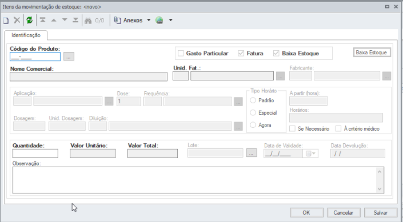Open lookup button next to Lote
Image resolution: width=403 pixels, height=222 pixels.
[x=252, y=153]
